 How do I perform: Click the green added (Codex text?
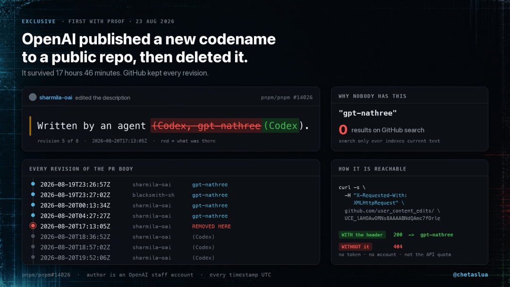coord(280,126)
